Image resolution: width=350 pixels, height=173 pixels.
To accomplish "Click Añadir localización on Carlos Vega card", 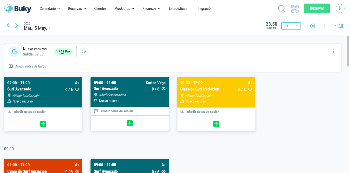I will (x=112, y=95).
